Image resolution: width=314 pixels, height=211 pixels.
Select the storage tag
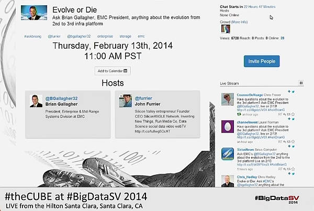coord(126,37)
